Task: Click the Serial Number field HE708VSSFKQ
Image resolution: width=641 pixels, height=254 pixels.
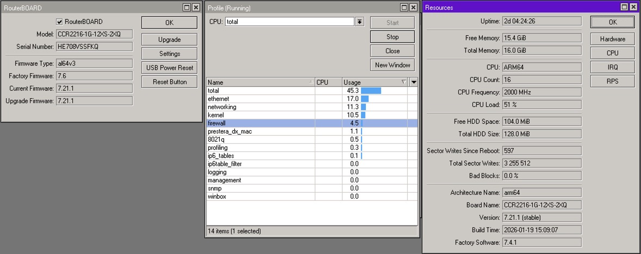Action: pos(94,47)
